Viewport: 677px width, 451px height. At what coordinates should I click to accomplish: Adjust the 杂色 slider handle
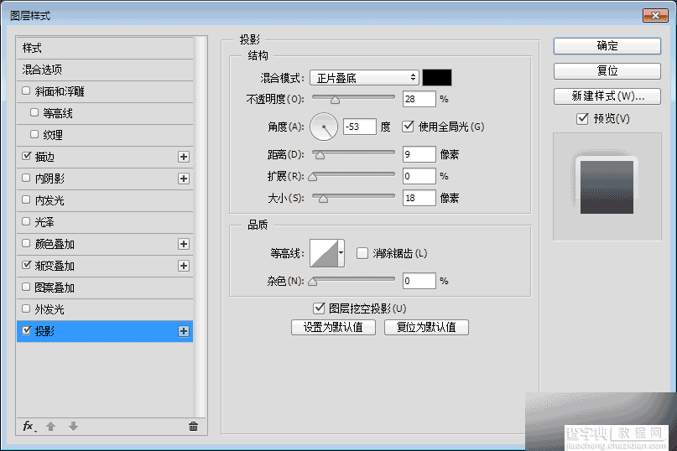(x=313, y=282)
